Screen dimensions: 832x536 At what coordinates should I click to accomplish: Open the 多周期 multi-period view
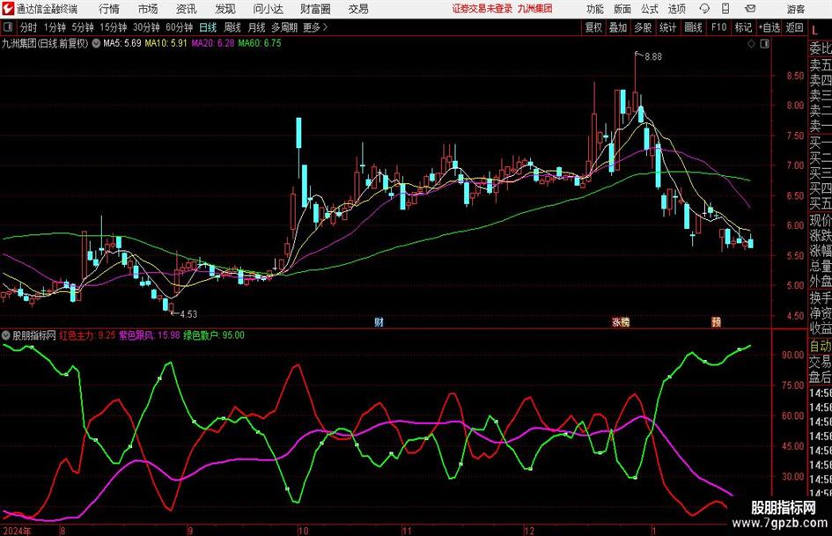284,27
